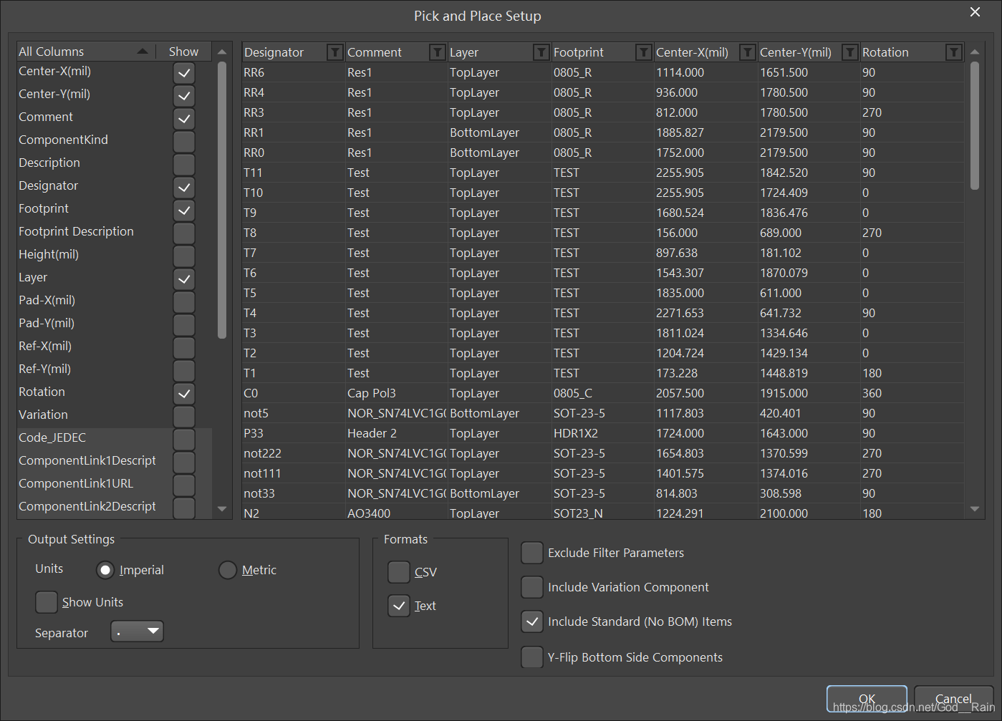Click down arrow of column list scrollbar
This screenshot has width=1002, height=721.
[222, 509]
